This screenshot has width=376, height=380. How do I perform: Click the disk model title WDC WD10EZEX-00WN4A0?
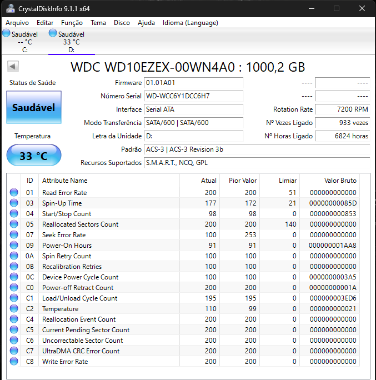tap(153, 67)
